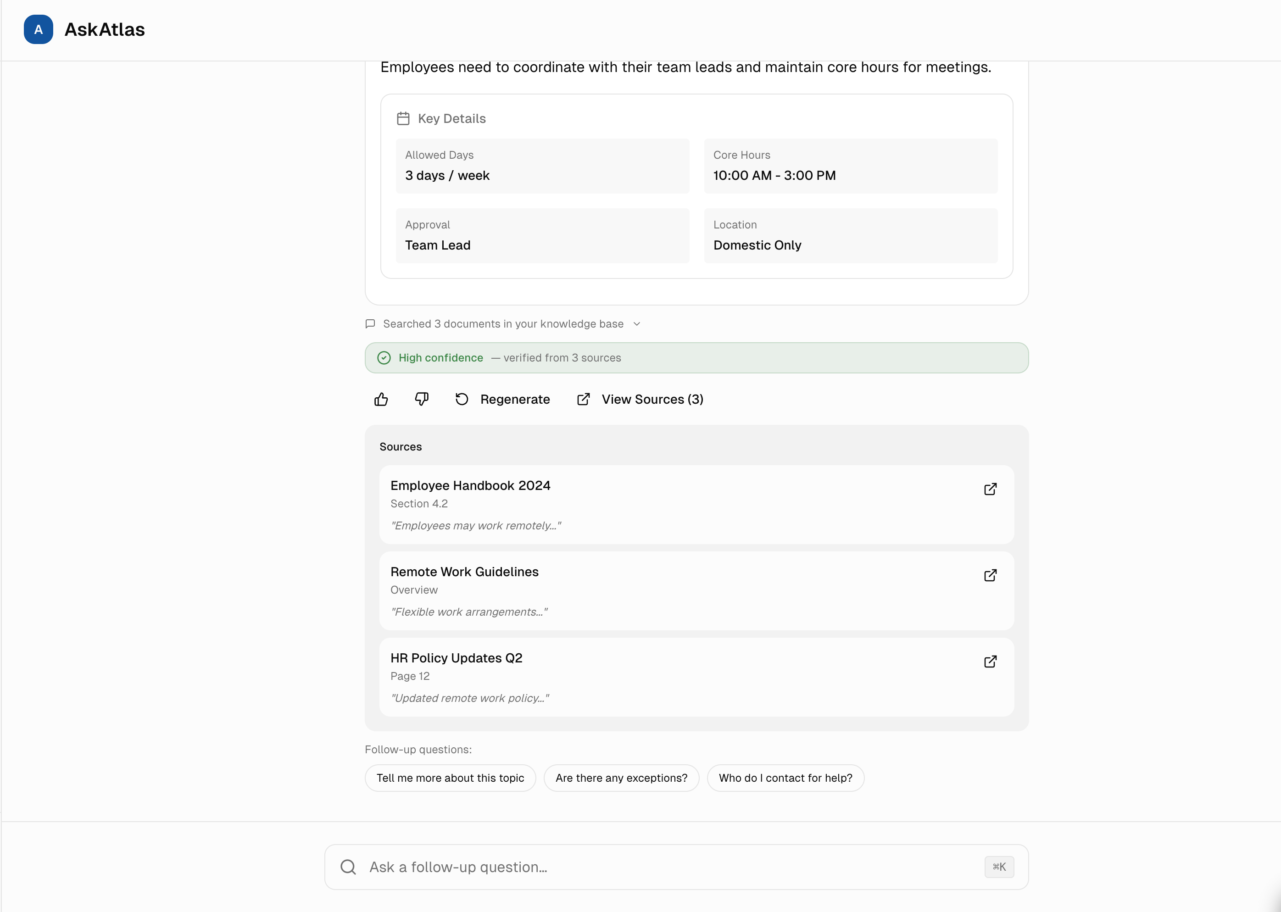Click the Regenerate button

[515, 399]
